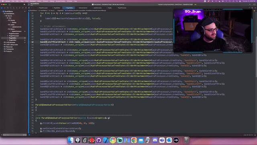Open the Source Control navigator
The width and height of the screenshot is (257, 145).
(x=5, y=8)
